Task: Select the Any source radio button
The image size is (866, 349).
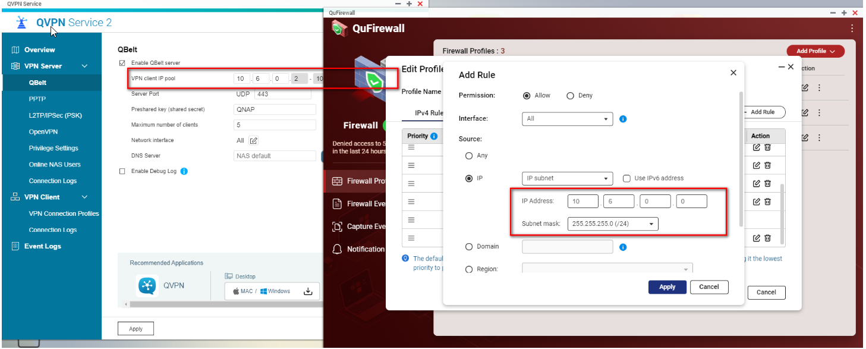Action: [x=469, y=156]
